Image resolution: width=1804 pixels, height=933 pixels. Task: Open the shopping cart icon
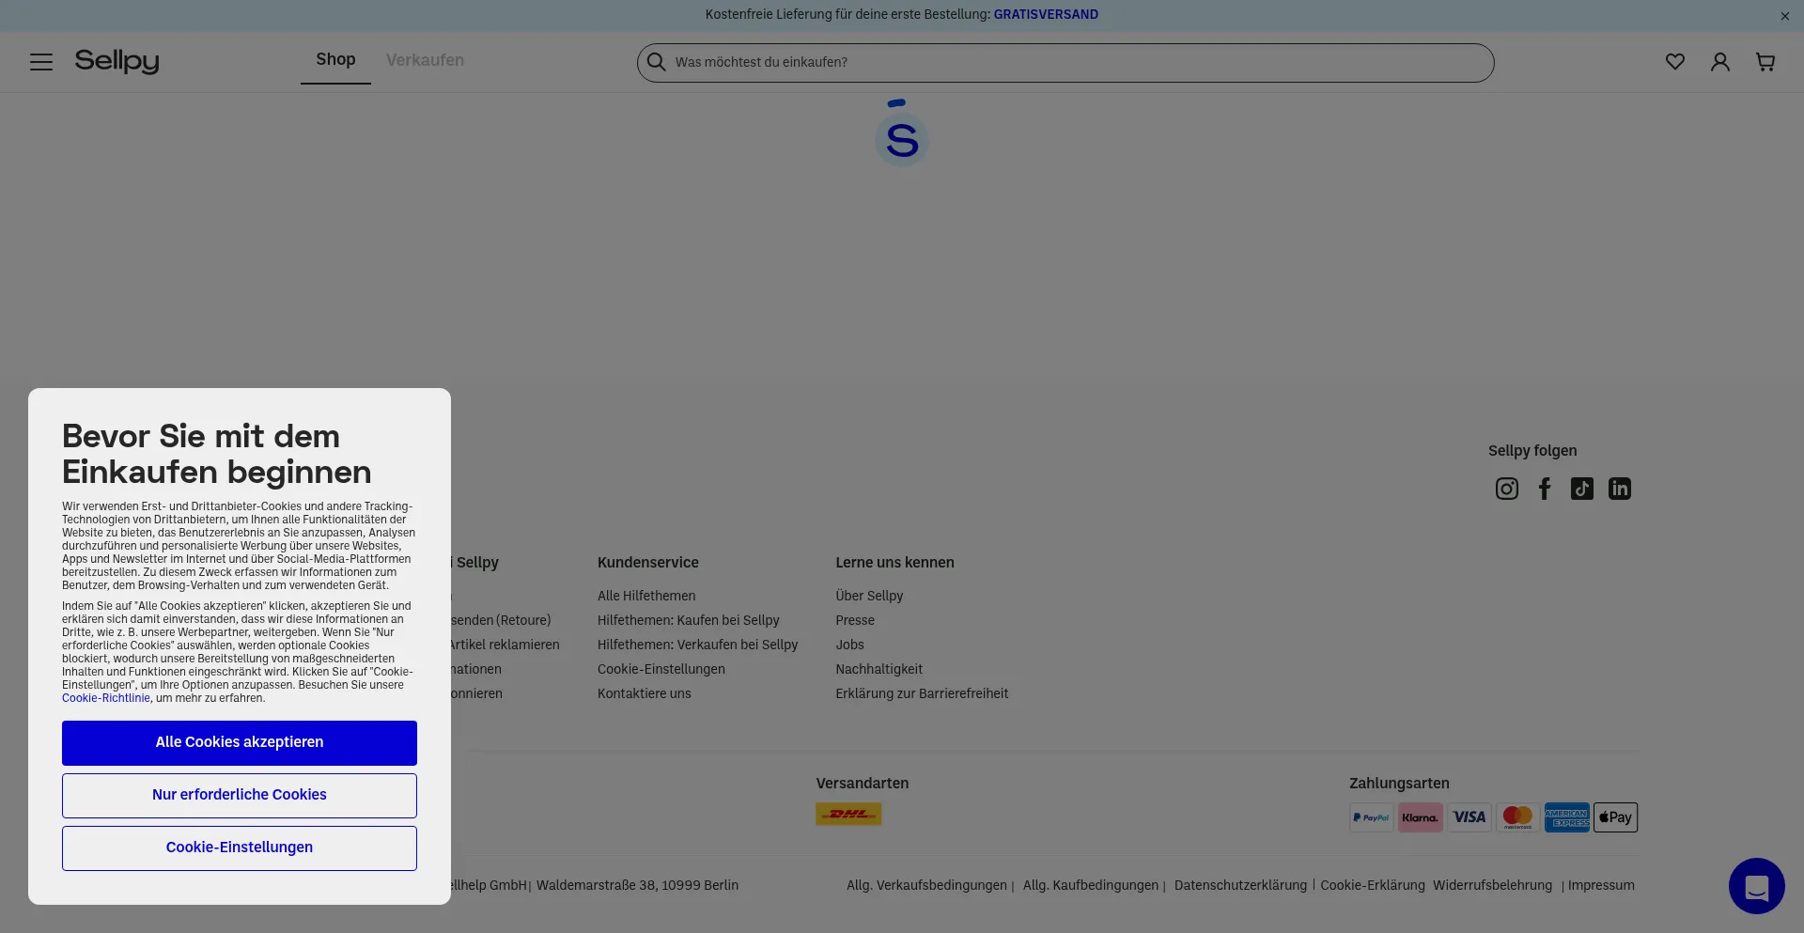[x=1765, y=62]
